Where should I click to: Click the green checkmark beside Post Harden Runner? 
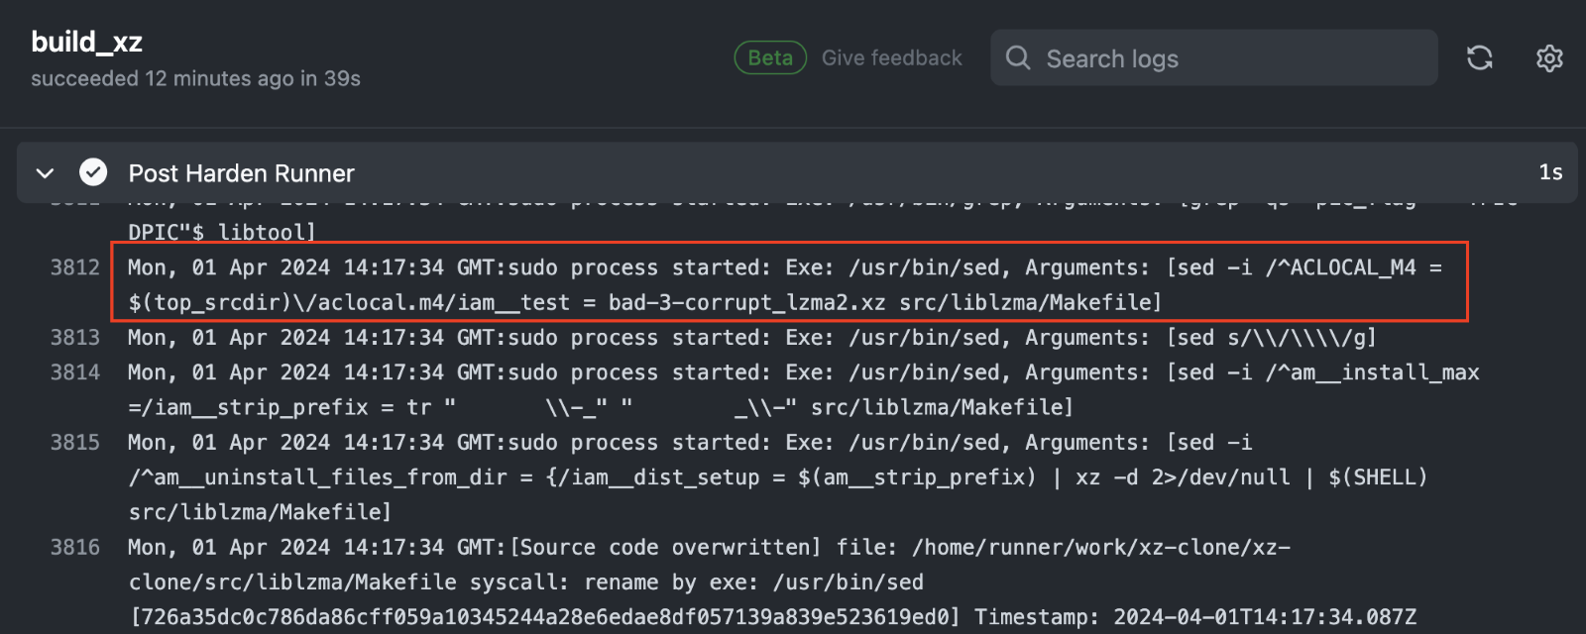coord(92,171)
